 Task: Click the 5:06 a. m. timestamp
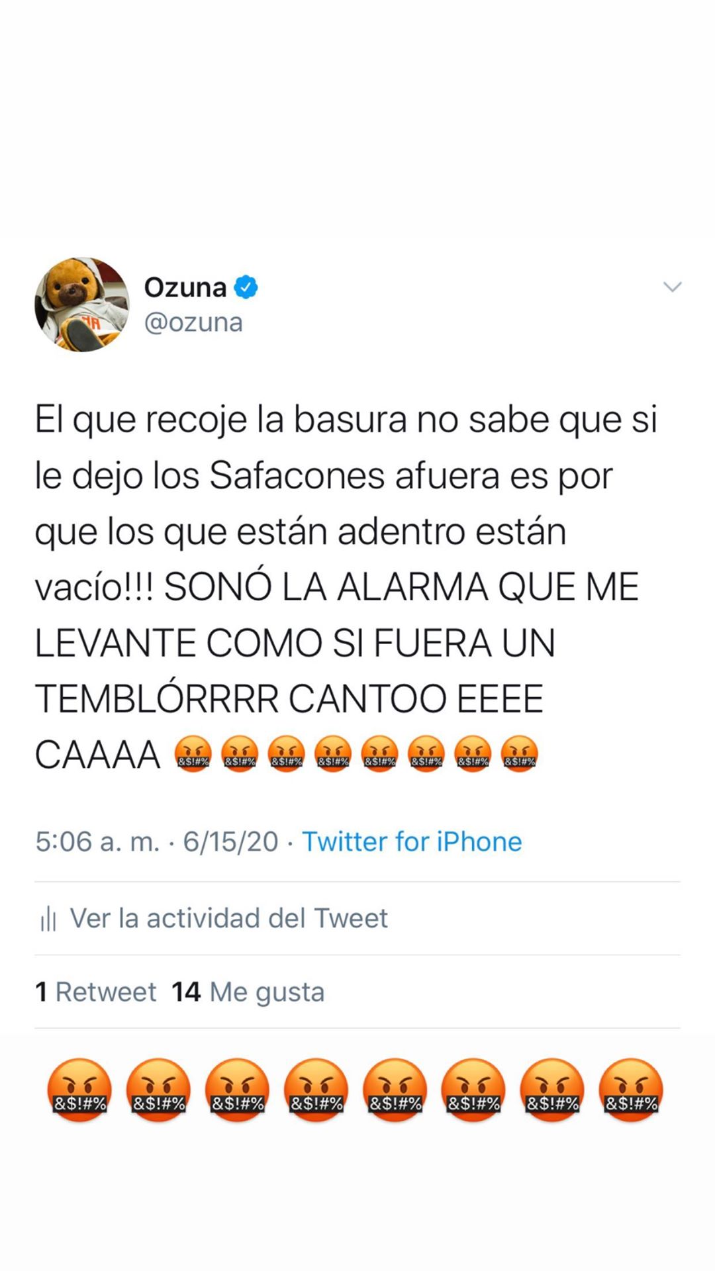pyautogui.click(x=97, y=842)
